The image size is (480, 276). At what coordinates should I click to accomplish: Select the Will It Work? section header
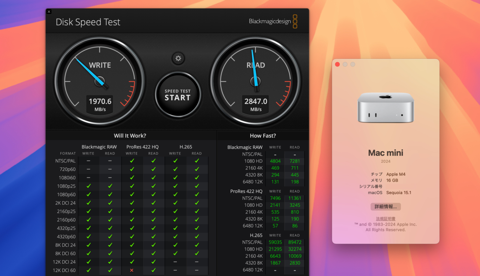pyautogui.click(x=130, y=135)
